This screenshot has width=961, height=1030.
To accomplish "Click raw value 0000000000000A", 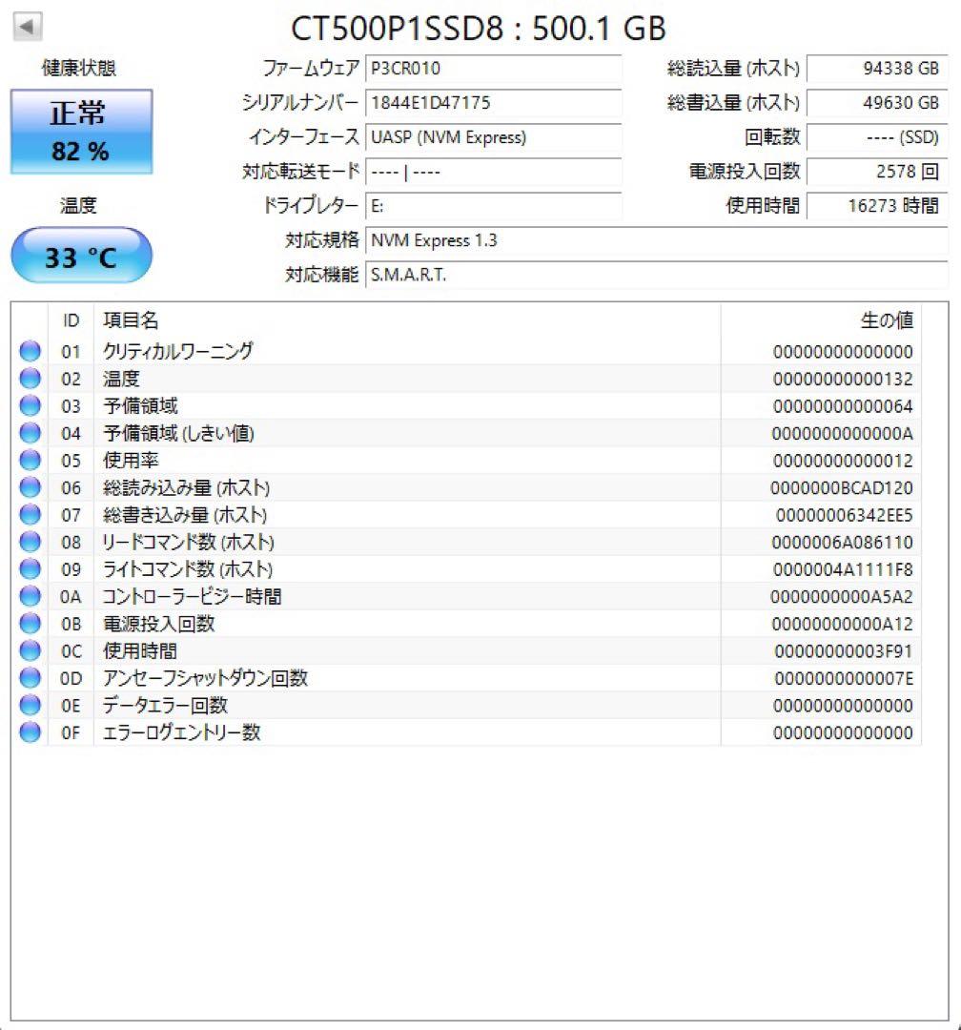I will (842, 434).
